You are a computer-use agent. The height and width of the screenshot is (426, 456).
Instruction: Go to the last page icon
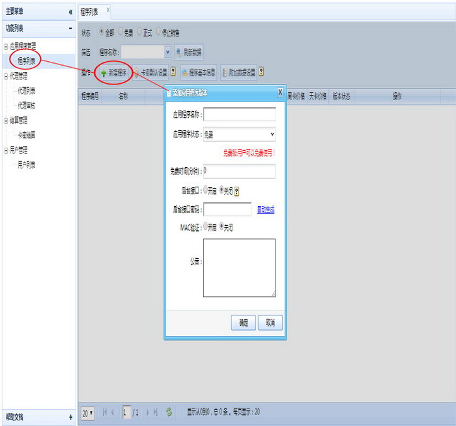click(x=155, y=412)
